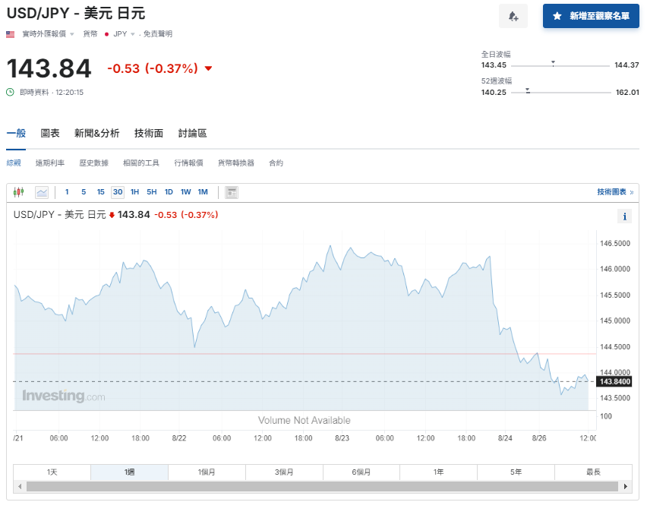
Task: Select the candlestick chart icon
Action: point(18,192)
